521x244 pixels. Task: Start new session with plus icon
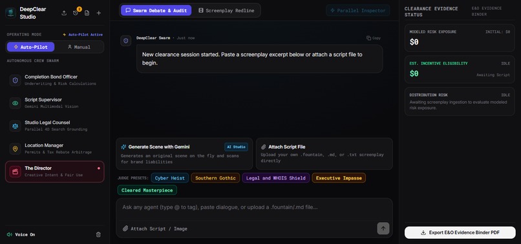coord(99,13)
